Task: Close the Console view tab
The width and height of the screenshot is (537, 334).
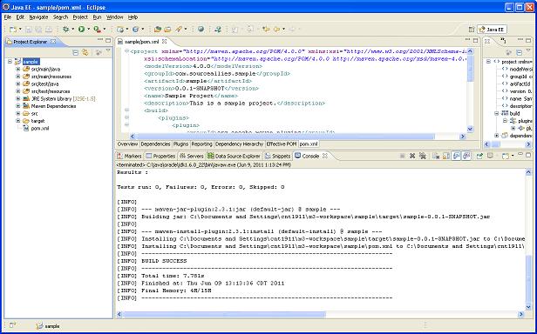Action: click(x=325, y=156)
